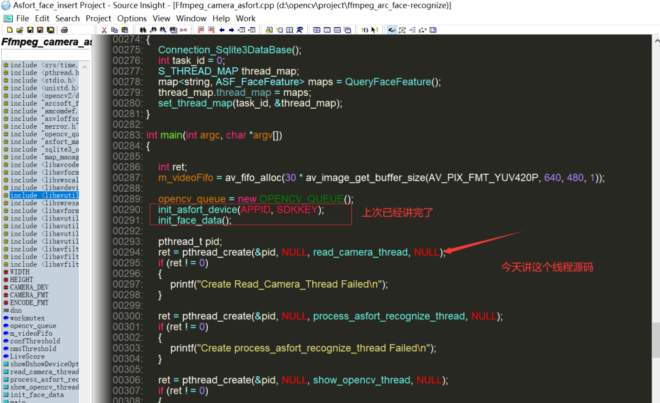
Task: Click the Help question-mark parentheses icon
Action: 364,30
